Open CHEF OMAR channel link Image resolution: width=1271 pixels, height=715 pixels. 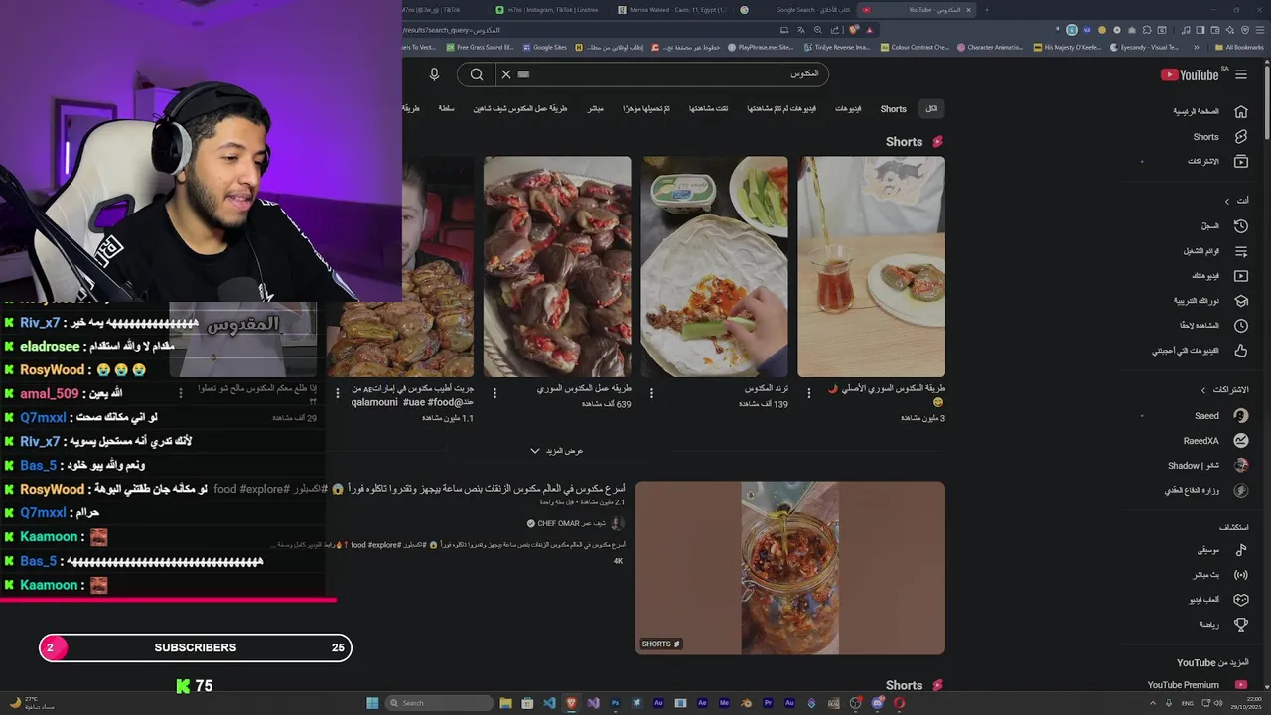point(572,523)
